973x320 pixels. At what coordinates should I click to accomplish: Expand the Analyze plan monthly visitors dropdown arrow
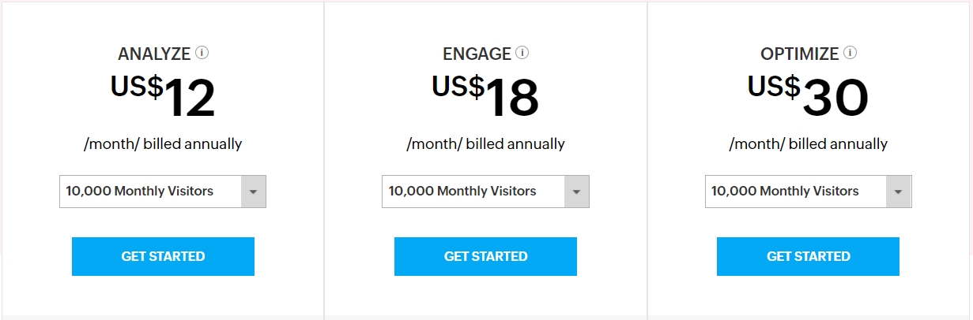pyautogui.click(x=253, y=192)
